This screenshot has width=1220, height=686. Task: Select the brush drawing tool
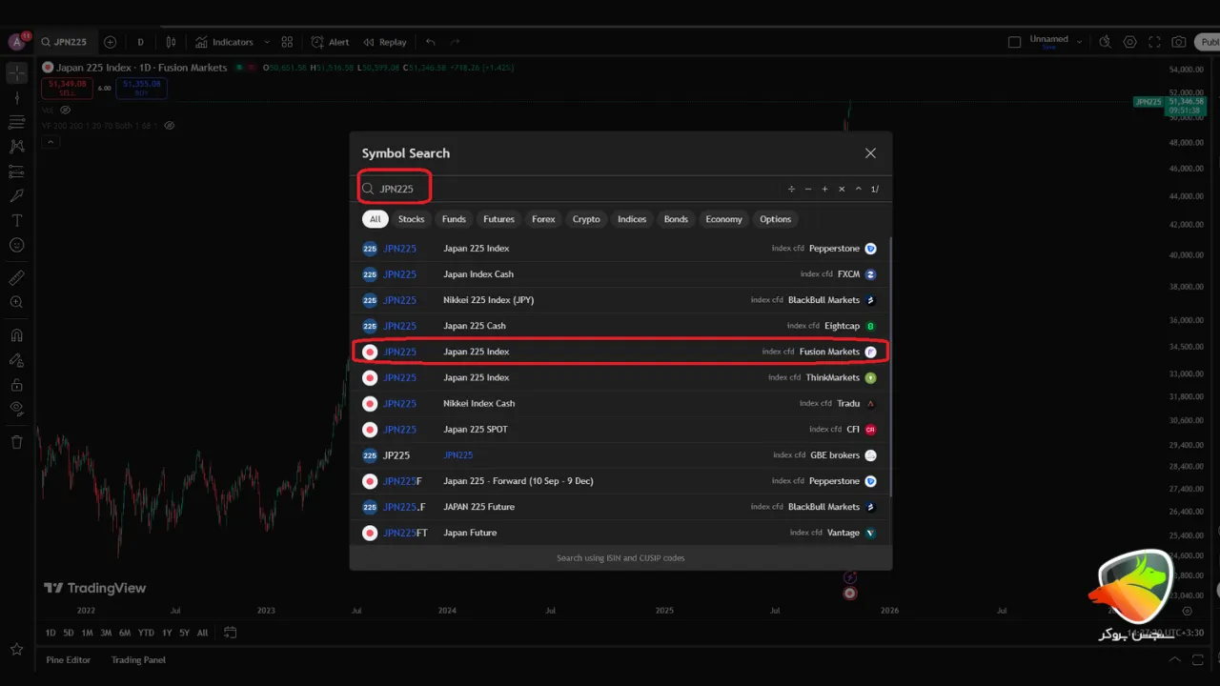[x=16, y=195]
